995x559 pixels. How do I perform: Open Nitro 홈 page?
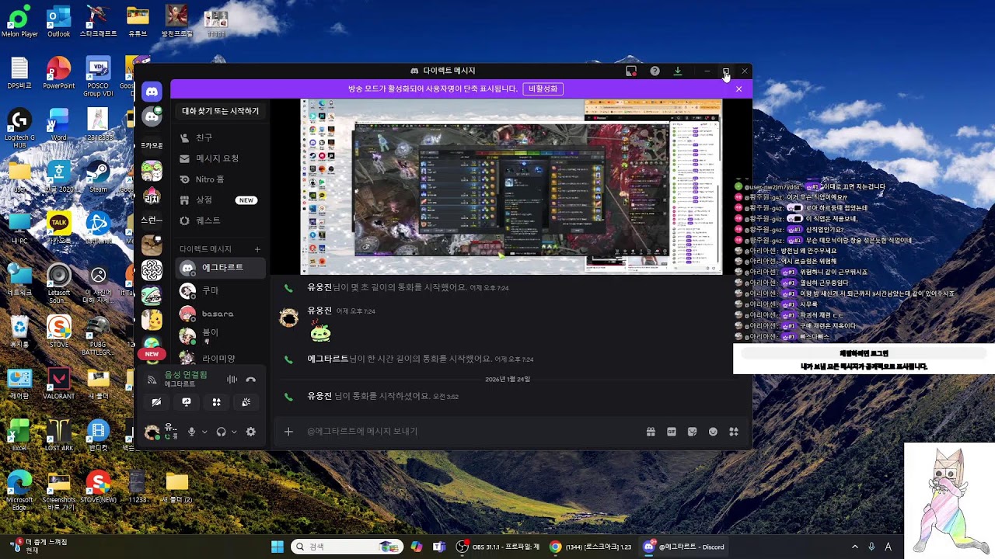click(220, 179)
